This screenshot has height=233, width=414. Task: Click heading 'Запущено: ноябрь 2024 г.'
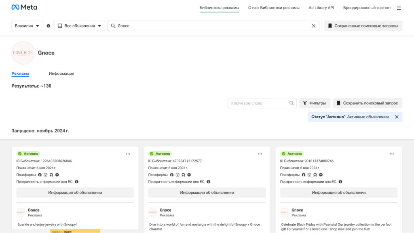point(40,131)
